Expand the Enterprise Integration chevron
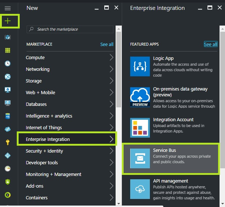 [112, 139]
